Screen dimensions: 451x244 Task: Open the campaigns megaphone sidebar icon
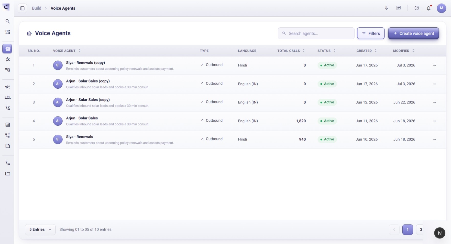point(8,87)
